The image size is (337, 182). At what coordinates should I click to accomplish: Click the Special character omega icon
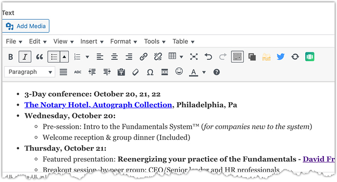tap(150, 72)
